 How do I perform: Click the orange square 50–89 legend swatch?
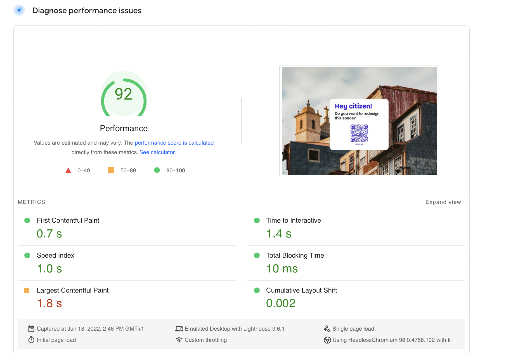pyautogui.click(x=111, y=170)
